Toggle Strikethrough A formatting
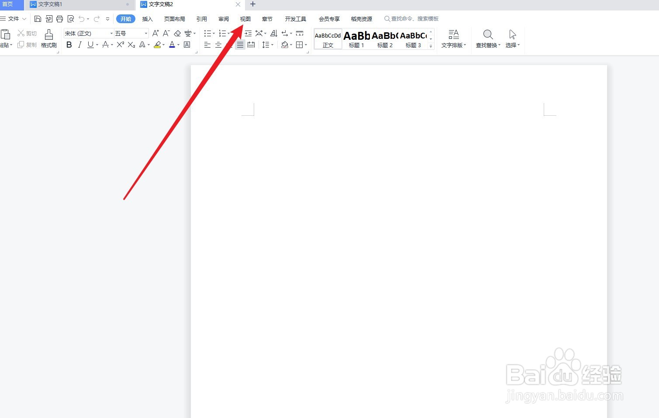659x418 pixels. click(105, 45)
